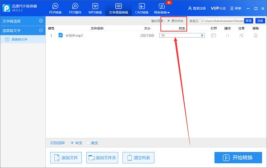Click the 添加文件夹 button
267x168 pixels.
pos(102,158)
